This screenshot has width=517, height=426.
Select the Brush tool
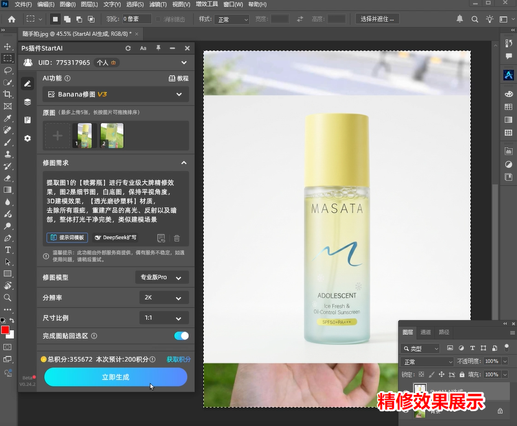click(7, 142)
